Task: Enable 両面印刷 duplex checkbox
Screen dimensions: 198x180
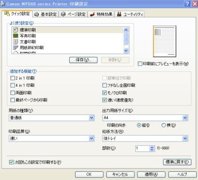Action: point(12,92)
